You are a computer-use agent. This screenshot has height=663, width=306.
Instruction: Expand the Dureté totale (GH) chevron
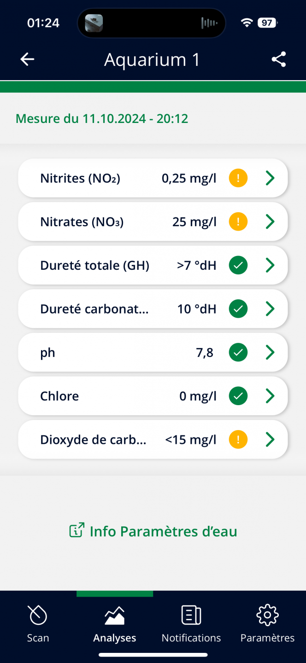[270, 265]
